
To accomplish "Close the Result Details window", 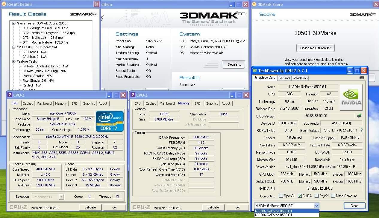I will (96, 4).
